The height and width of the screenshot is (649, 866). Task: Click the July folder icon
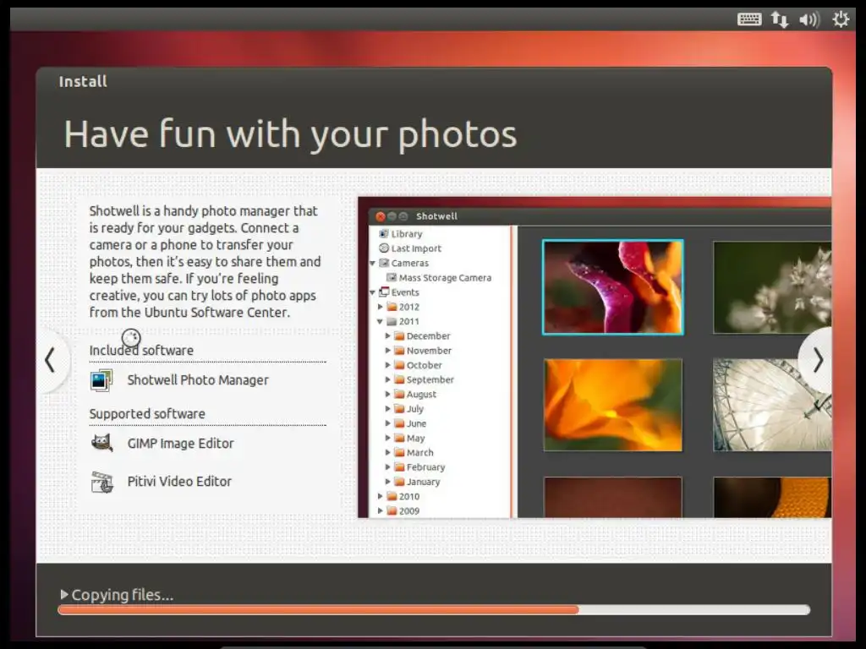click(399, 408)
